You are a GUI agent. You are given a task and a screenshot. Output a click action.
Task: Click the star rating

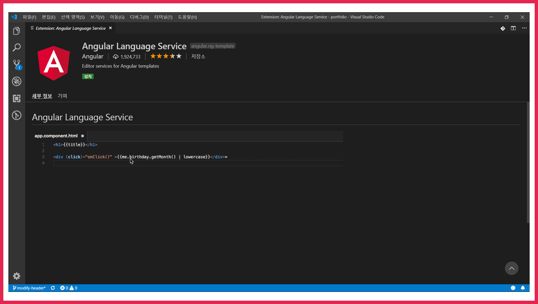pyautogui.click(x=166, y=56)
